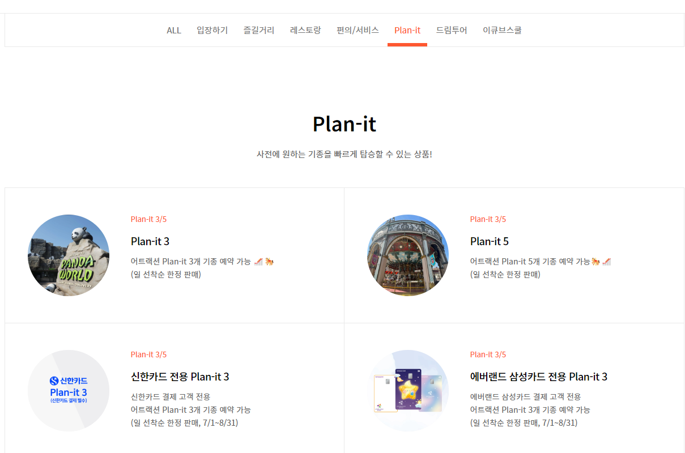This screenshot has height=453, width=685.
Task: Select the ALL category tab
Action: (x=174, y=30)
